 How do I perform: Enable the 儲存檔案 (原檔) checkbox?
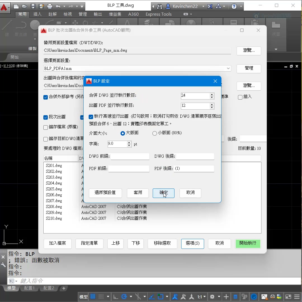46,128
